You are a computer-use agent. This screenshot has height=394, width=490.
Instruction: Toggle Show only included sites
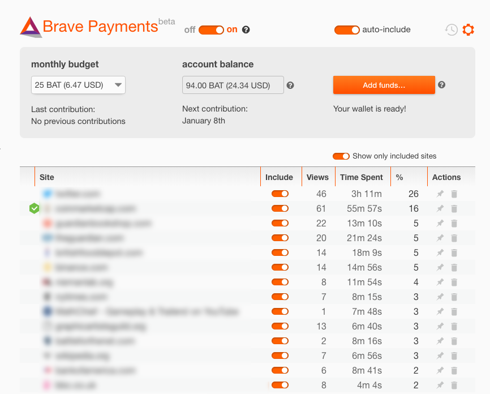pyautogui.click(x=341, y=156)
